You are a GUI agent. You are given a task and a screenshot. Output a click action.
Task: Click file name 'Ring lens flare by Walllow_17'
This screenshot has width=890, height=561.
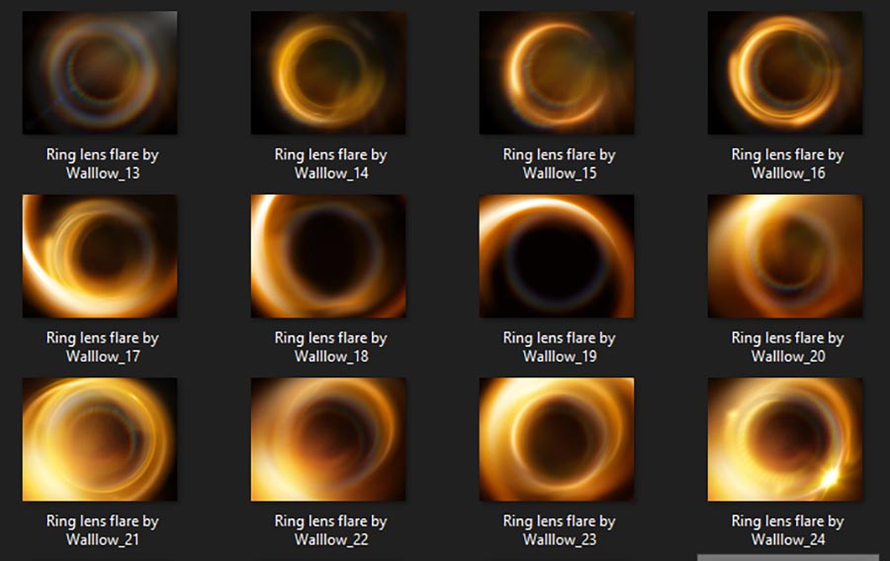(x=103, y=347)
